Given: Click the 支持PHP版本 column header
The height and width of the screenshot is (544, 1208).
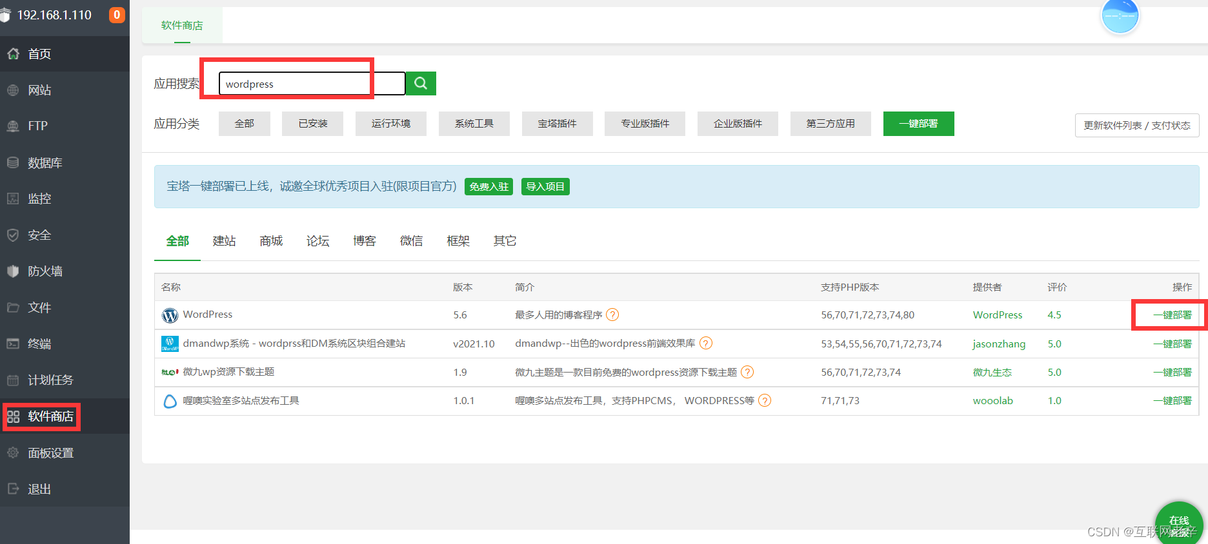Looking at the screenshot, I should 850,287.
